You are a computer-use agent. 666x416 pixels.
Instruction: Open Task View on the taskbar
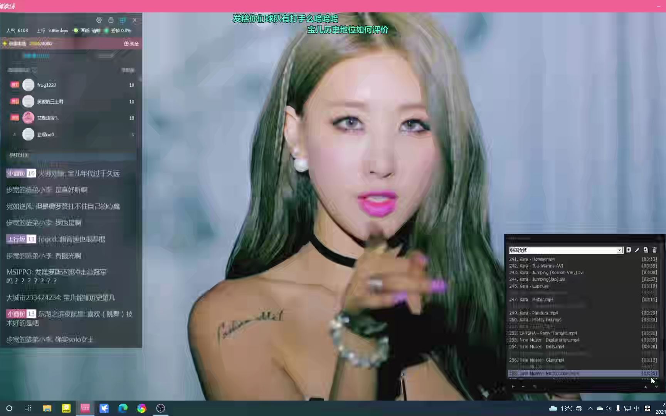point(28,408)
